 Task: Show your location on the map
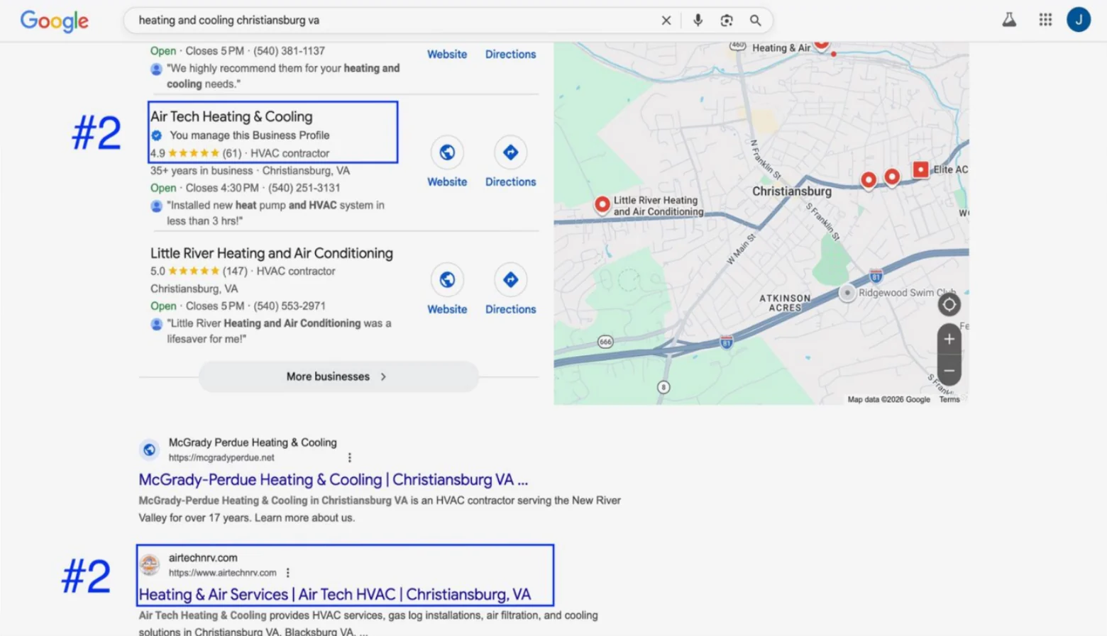(x=949, y=305)
